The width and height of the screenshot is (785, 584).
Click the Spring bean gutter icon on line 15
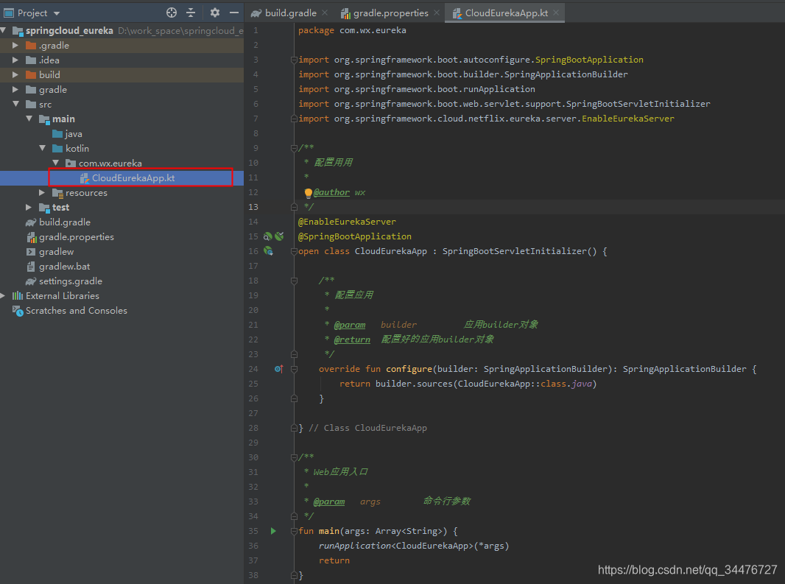268,236
